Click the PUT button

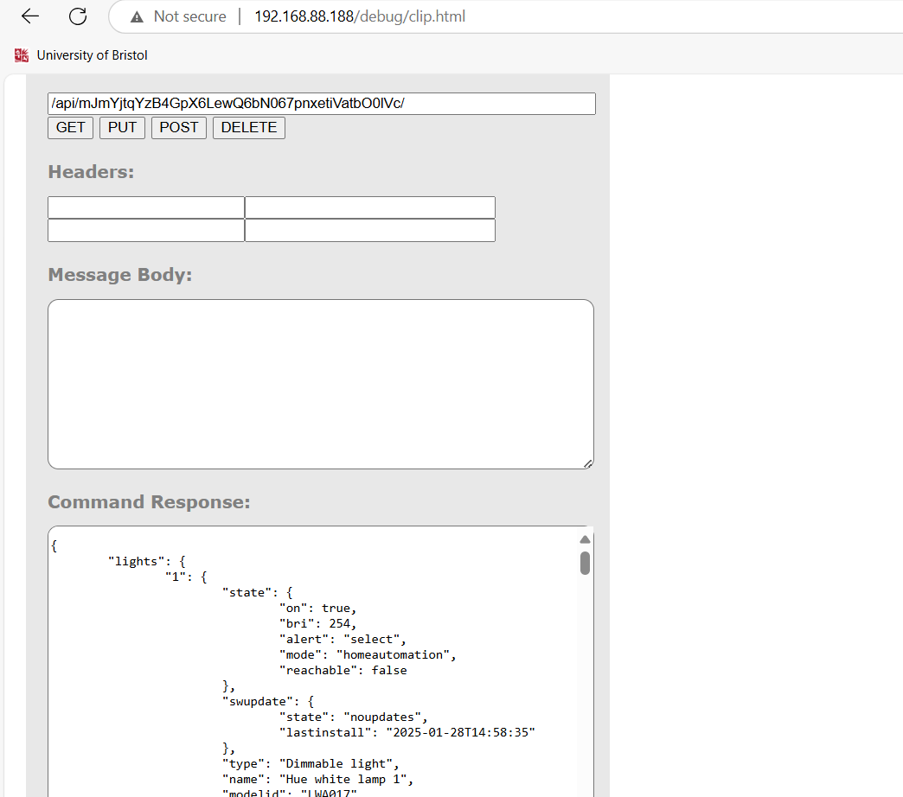[x=122, y=128]
